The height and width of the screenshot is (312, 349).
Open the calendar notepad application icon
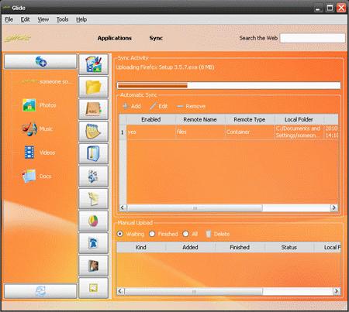click(93, 132)
